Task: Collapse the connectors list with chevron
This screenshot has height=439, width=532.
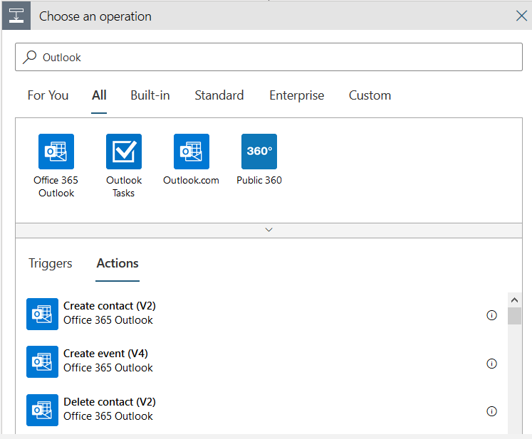Action: [x=268, y=230]
